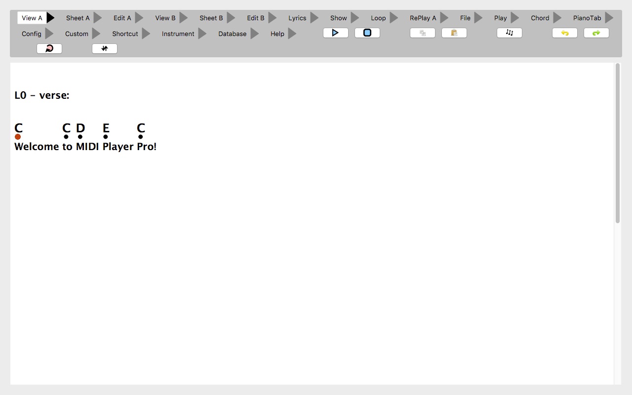
Task: Open the PianoTab menu
Action: point(587,18)
